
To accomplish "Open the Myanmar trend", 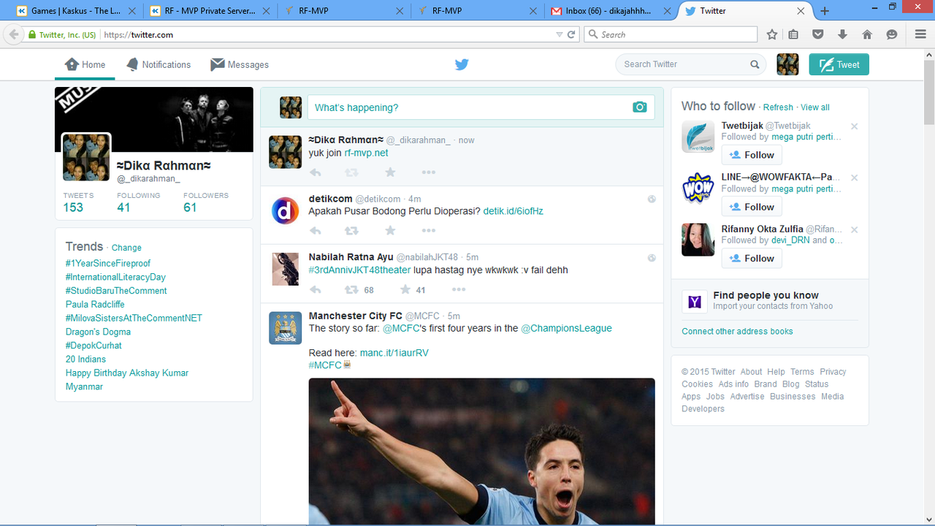I will point(84,386).
